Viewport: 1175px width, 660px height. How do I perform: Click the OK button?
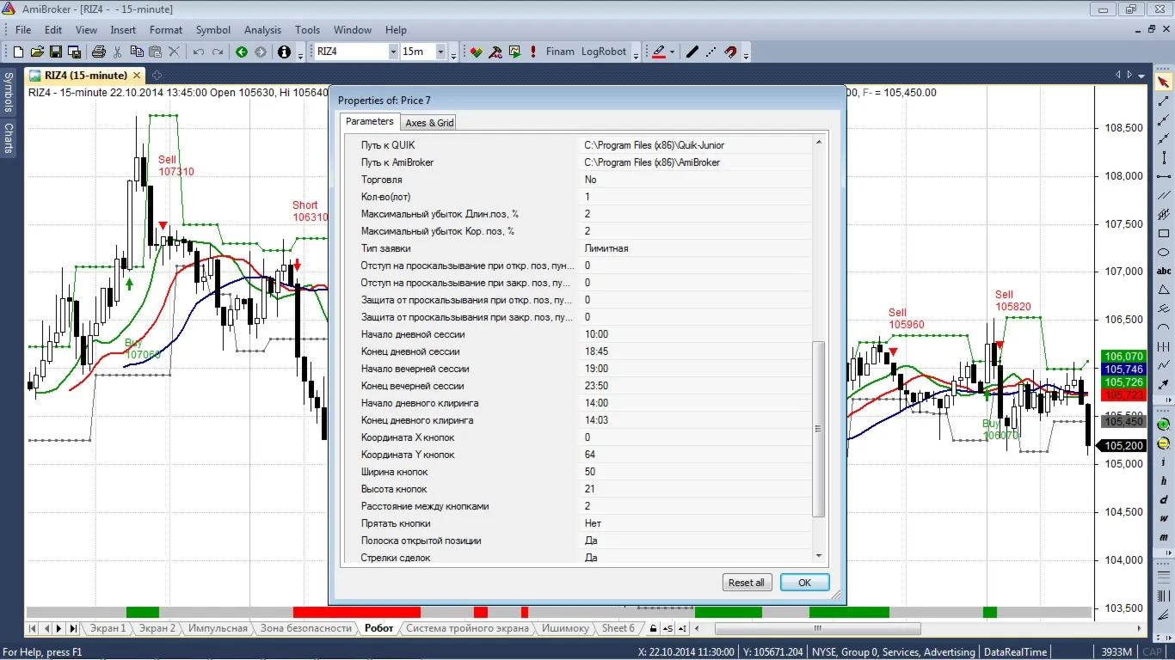tap(804, 583)
